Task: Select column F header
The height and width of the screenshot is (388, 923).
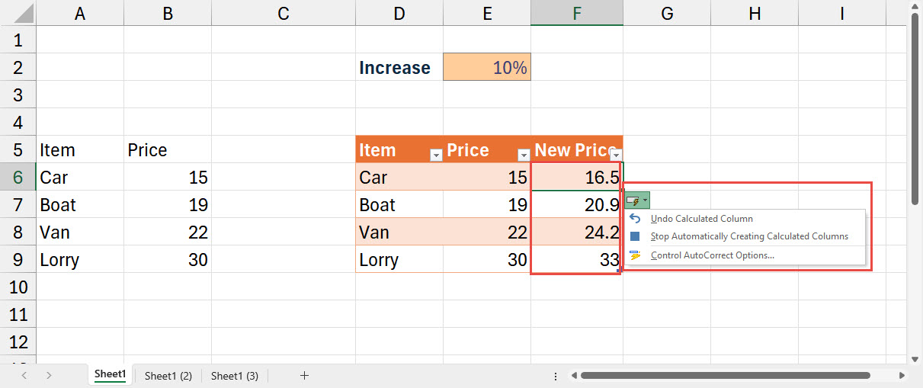Action: coord(576,13)
